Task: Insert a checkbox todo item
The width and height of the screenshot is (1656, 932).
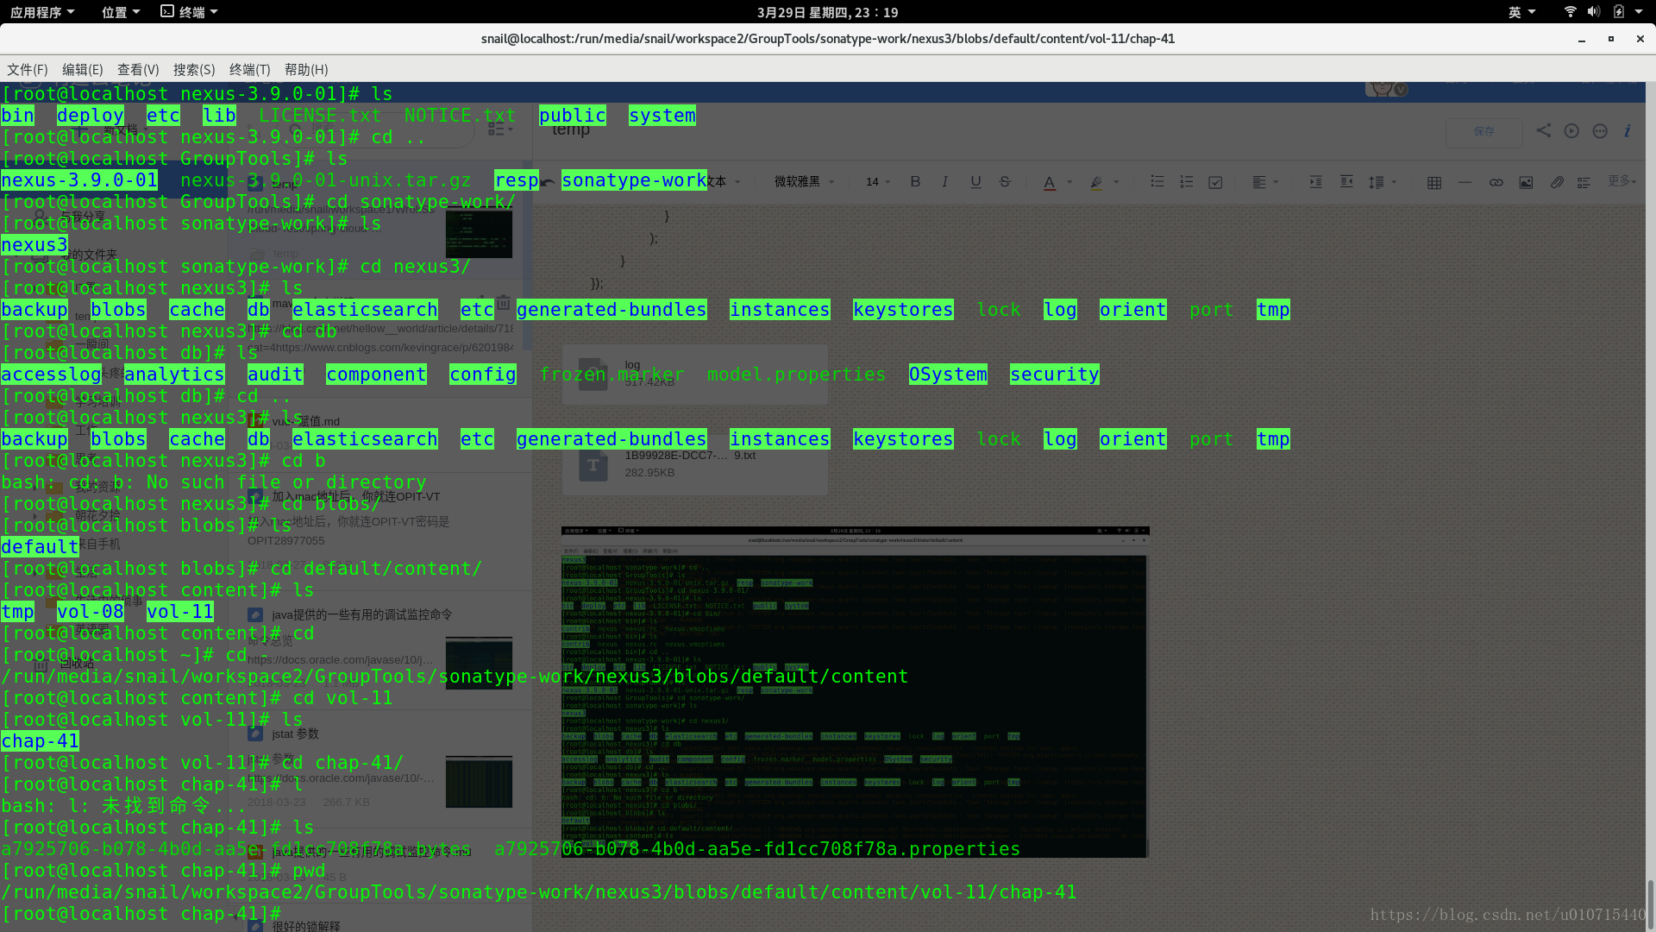Action: 1215,182
